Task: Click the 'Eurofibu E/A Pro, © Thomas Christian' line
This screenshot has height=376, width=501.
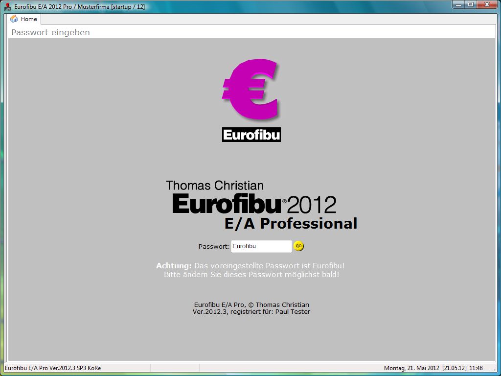Action: tap(251, 305)
